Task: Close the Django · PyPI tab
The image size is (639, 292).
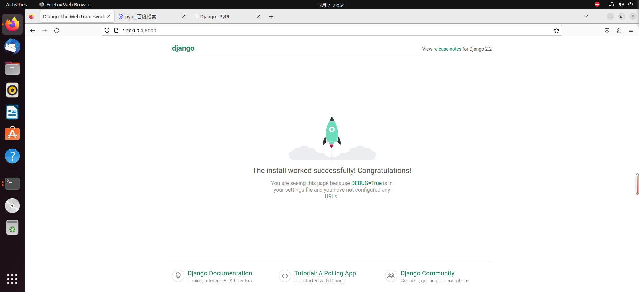Action: pyautogui.click(x=259, y=17)
